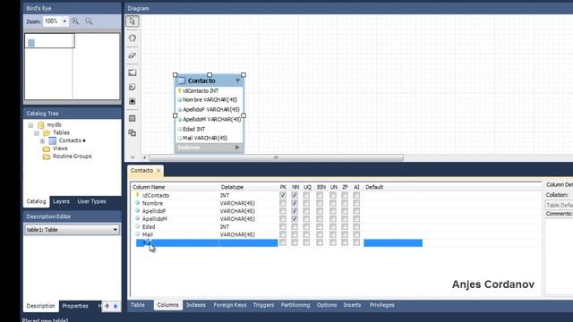Click Bird's Eye overview thumbnail
The height and width of the screenshot is (322, 573).
[x=72, y=66]
